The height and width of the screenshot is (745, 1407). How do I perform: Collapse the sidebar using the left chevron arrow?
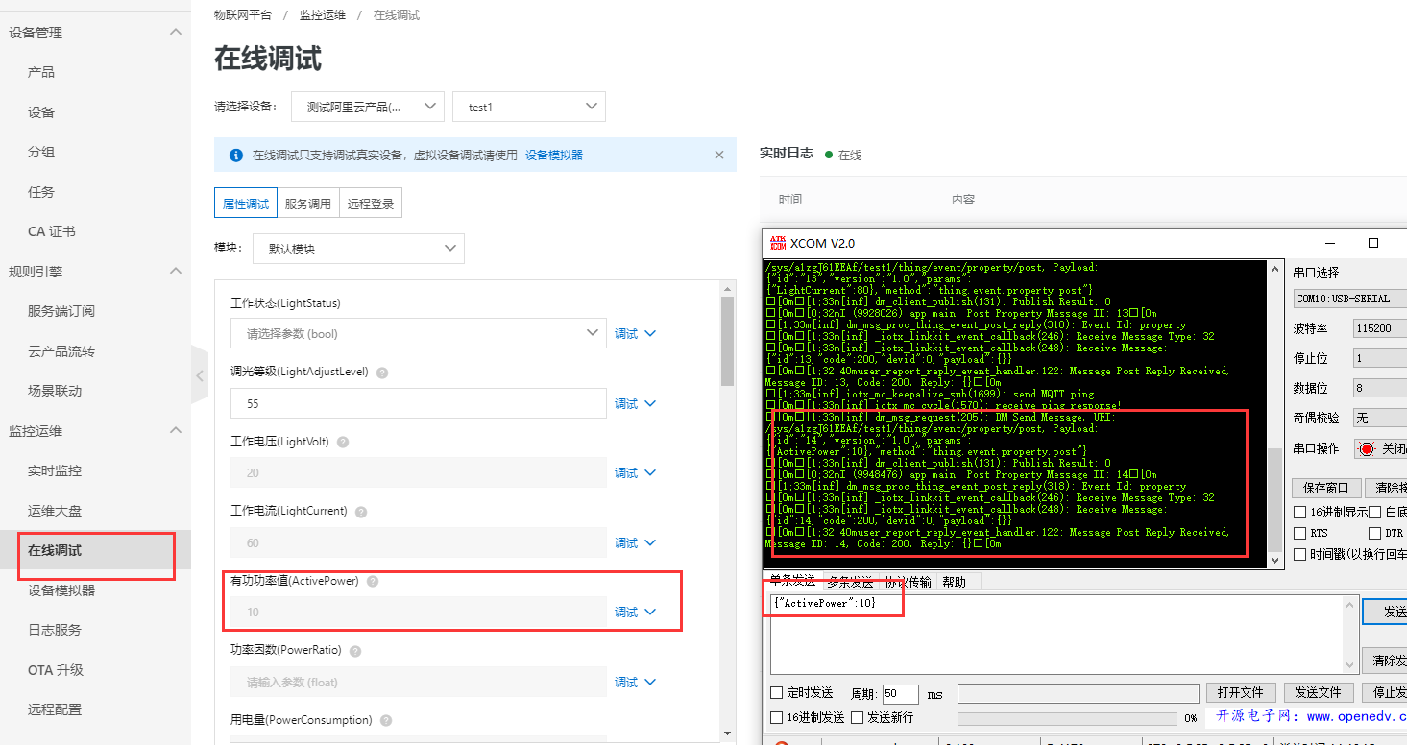click(197, 377)
